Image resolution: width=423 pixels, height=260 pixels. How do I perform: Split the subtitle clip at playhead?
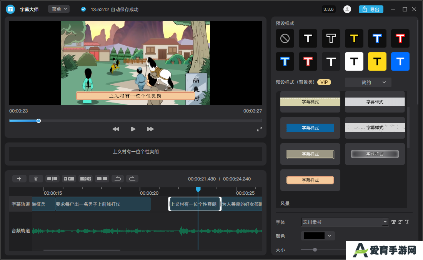click(x=52, y=179)
